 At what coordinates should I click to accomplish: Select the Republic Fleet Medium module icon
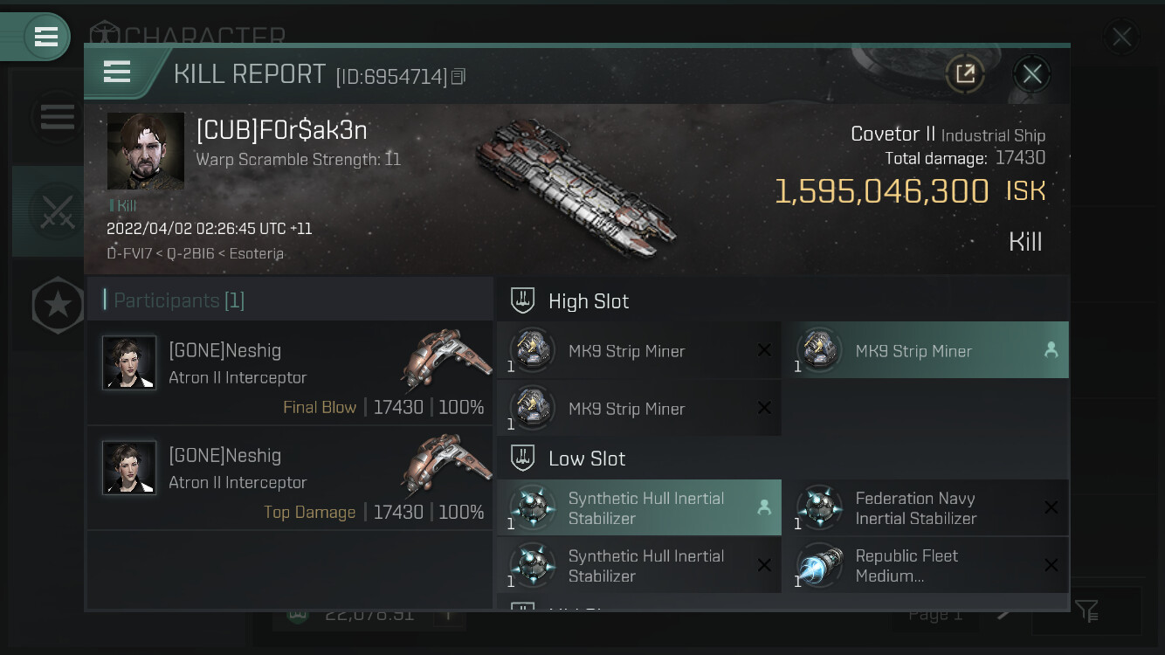(820, 566)
